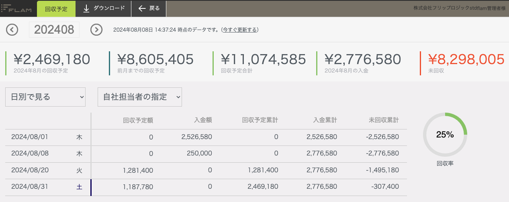
Task: Open the 日別で見る dropdown
Action: pos(45,97)
